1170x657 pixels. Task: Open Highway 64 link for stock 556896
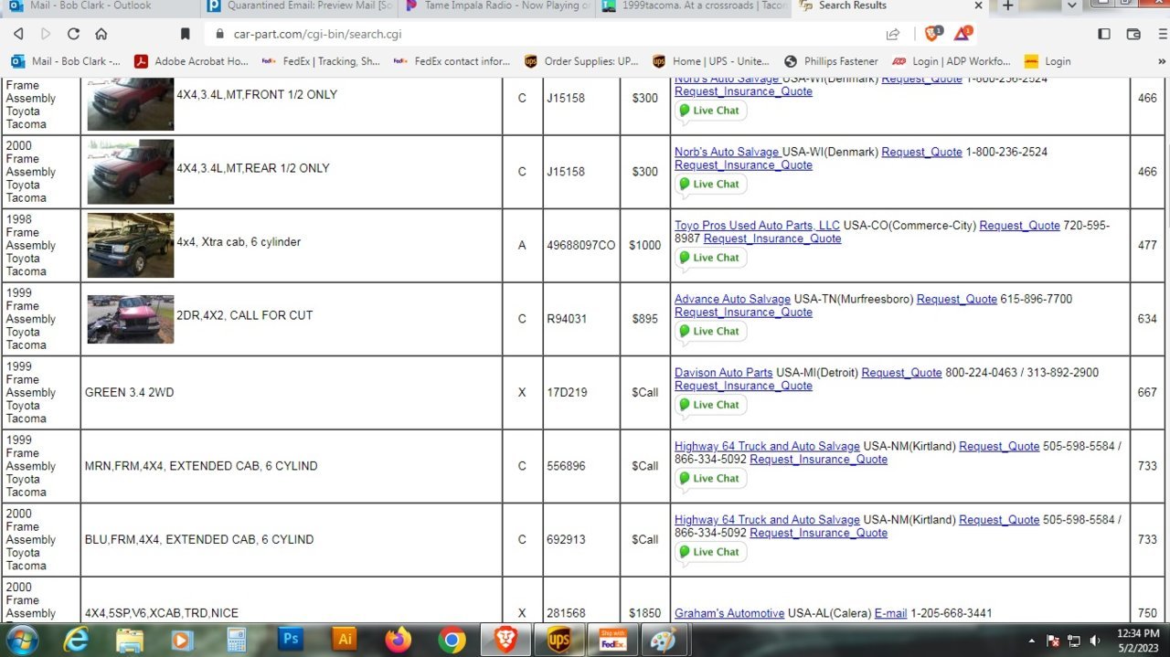(767, 446)
